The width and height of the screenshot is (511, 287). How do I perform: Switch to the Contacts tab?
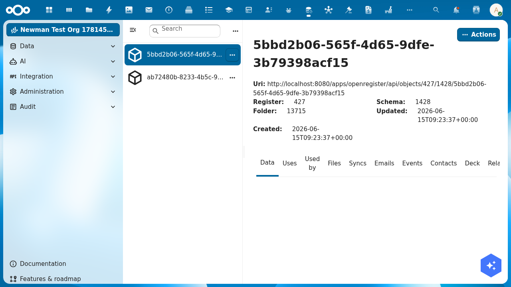pyautogui.click(x=444, y=163)
